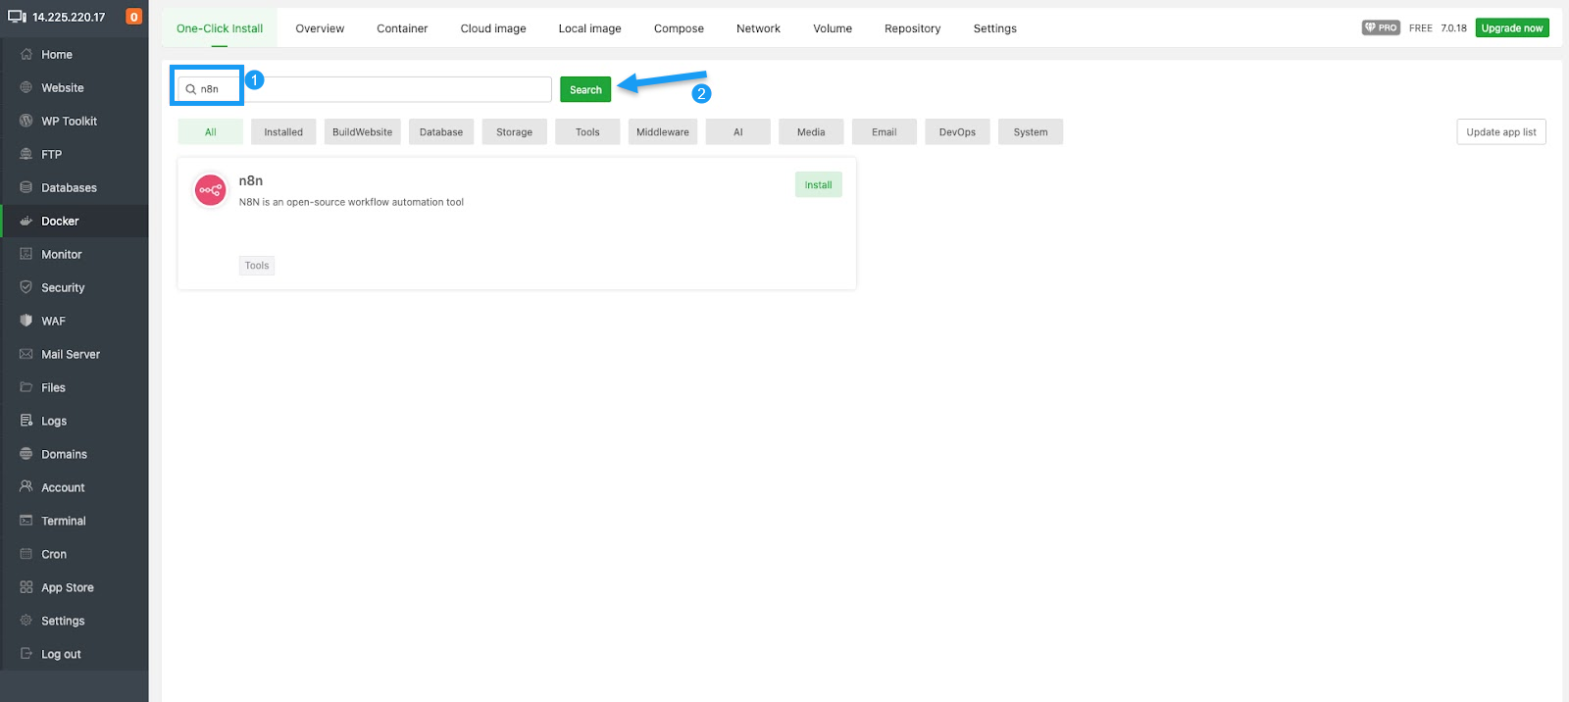Click the version number 7.0.18

tap(1453, 28)
